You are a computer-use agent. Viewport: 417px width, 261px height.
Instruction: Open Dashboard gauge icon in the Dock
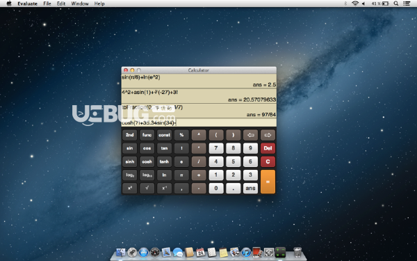pos(155,252)
